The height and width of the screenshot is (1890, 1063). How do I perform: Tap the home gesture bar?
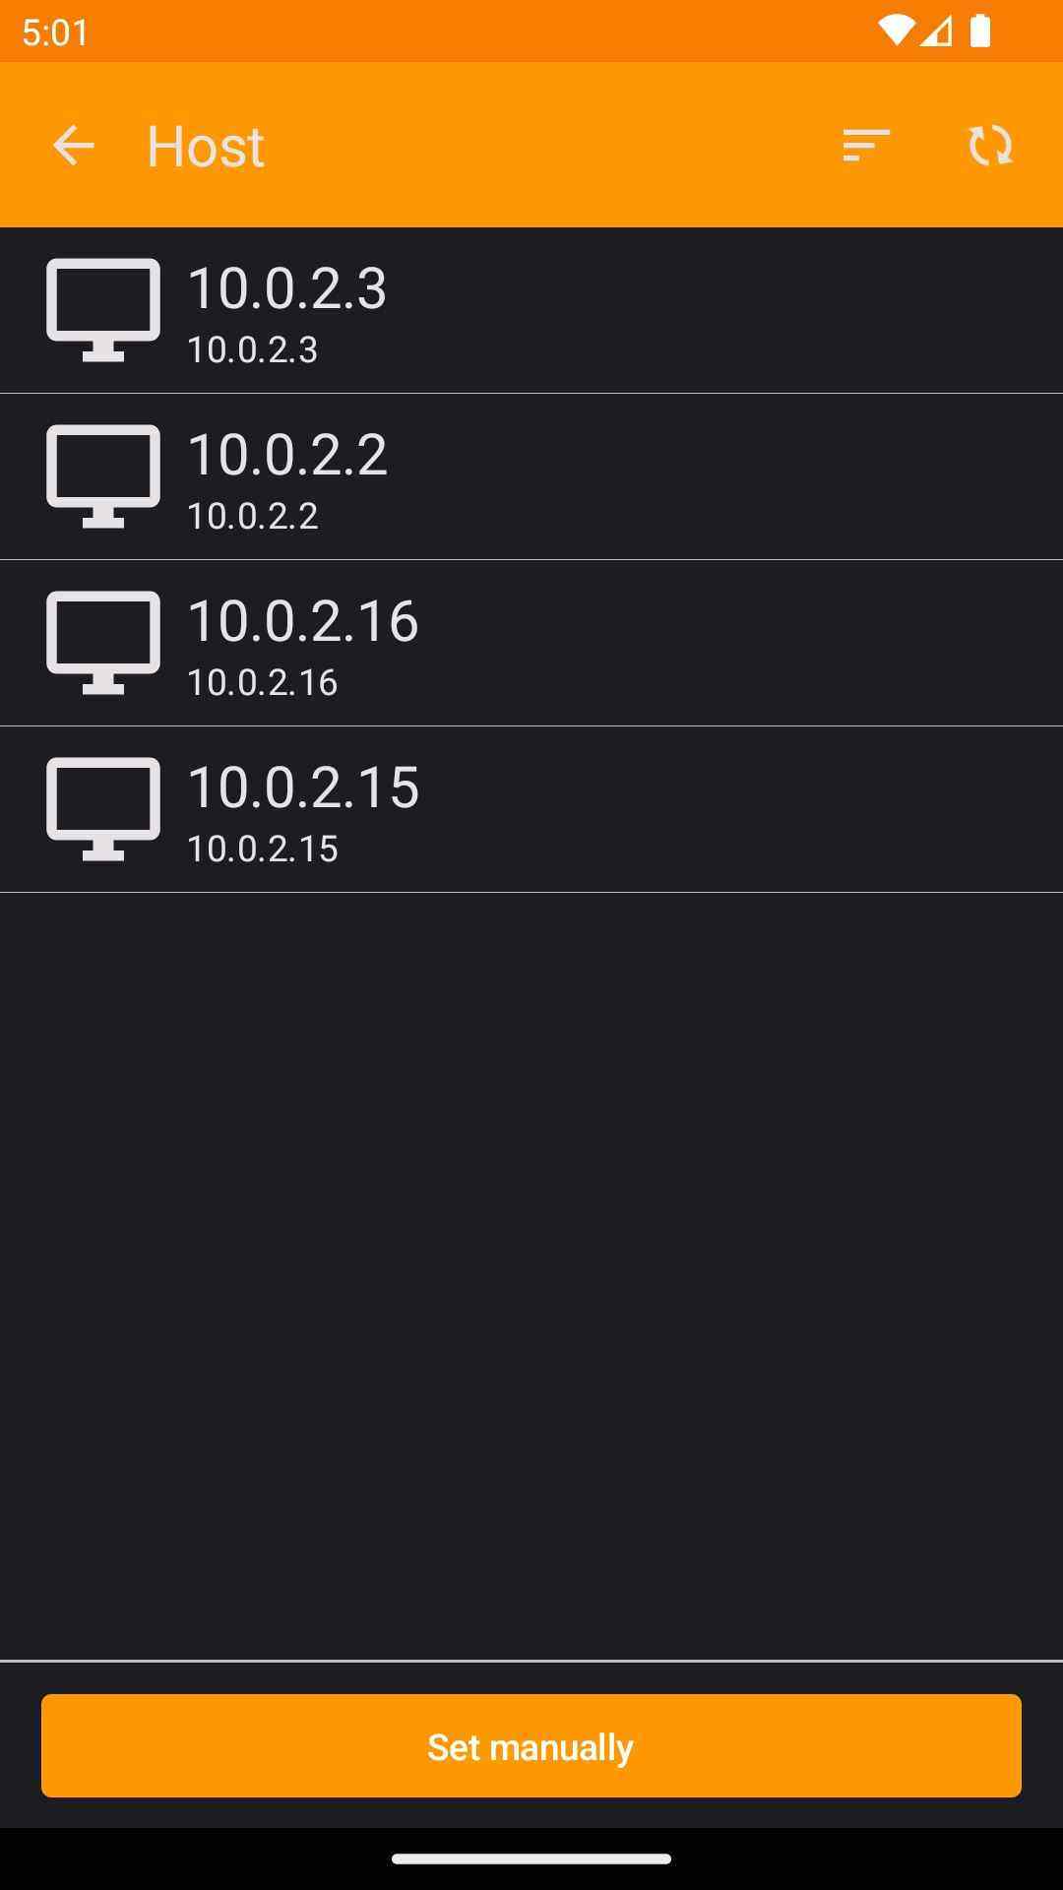pyautogui.click(x=531, y=1858)
